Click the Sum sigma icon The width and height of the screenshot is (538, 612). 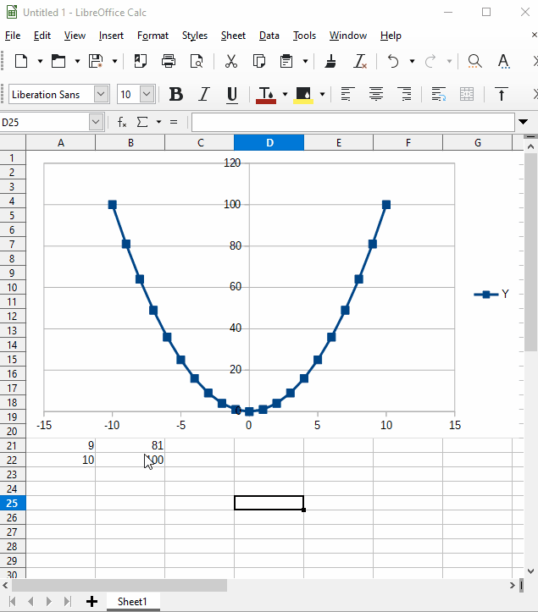pos(142,122)
